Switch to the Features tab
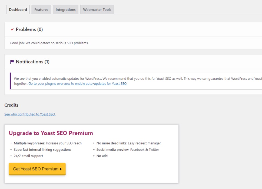The image size is (262, 189). pyautogui.click(x=41, y=9)
